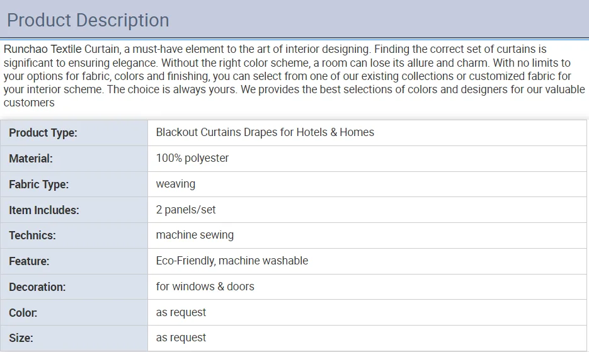Select the Item Includes label
589x352 pixels.
(44, 210)
